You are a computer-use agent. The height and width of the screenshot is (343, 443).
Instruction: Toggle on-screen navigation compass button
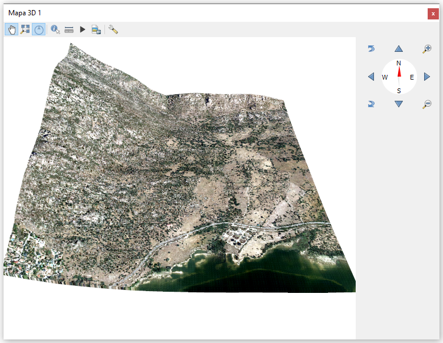pos(38,29)
